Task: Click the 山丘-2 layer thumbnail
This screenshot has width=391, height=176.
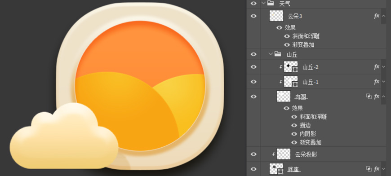Action: pyautogui.click(x=291, y=67)
